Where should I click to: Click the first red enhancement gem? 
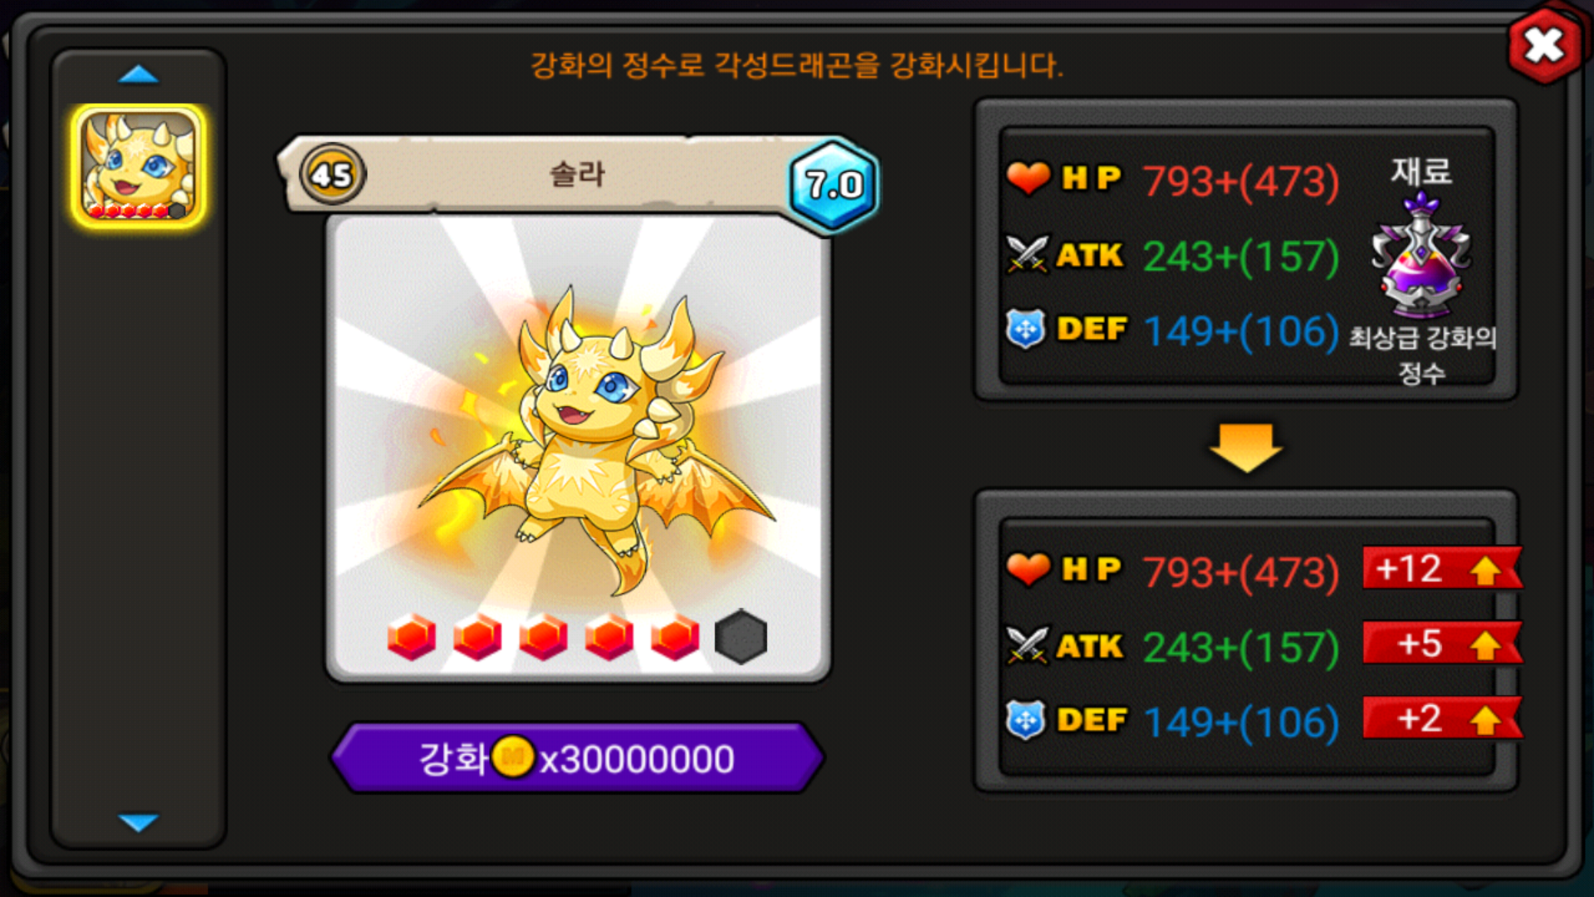click(x=412, y=637)
